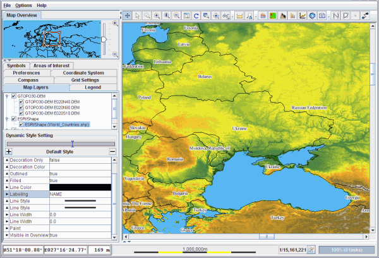The width and height of the screenshot is (379, 258).
Task: Select the arrow pointer tool
Action: 139,15
